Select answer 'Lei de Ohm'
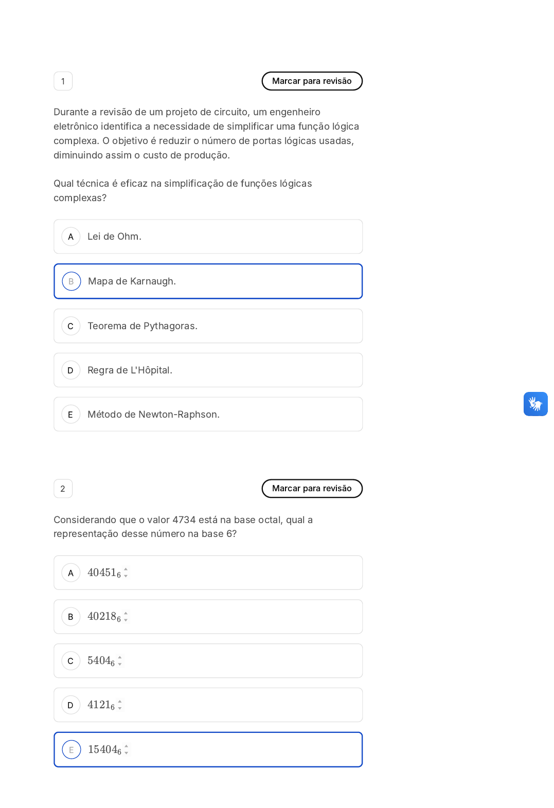 208,237
